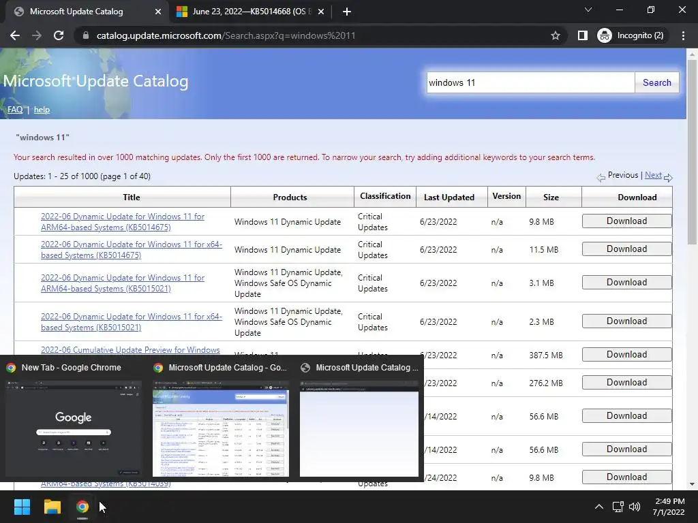This screenshot has width=698, height=523.
Task: Open the x64 KB5015021 Dynamic Update link
Action: [x=132, y=322]
